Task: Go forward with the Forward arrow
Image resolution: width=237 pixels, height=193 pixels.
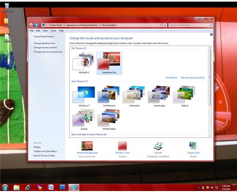Action: tap(36, 25)
